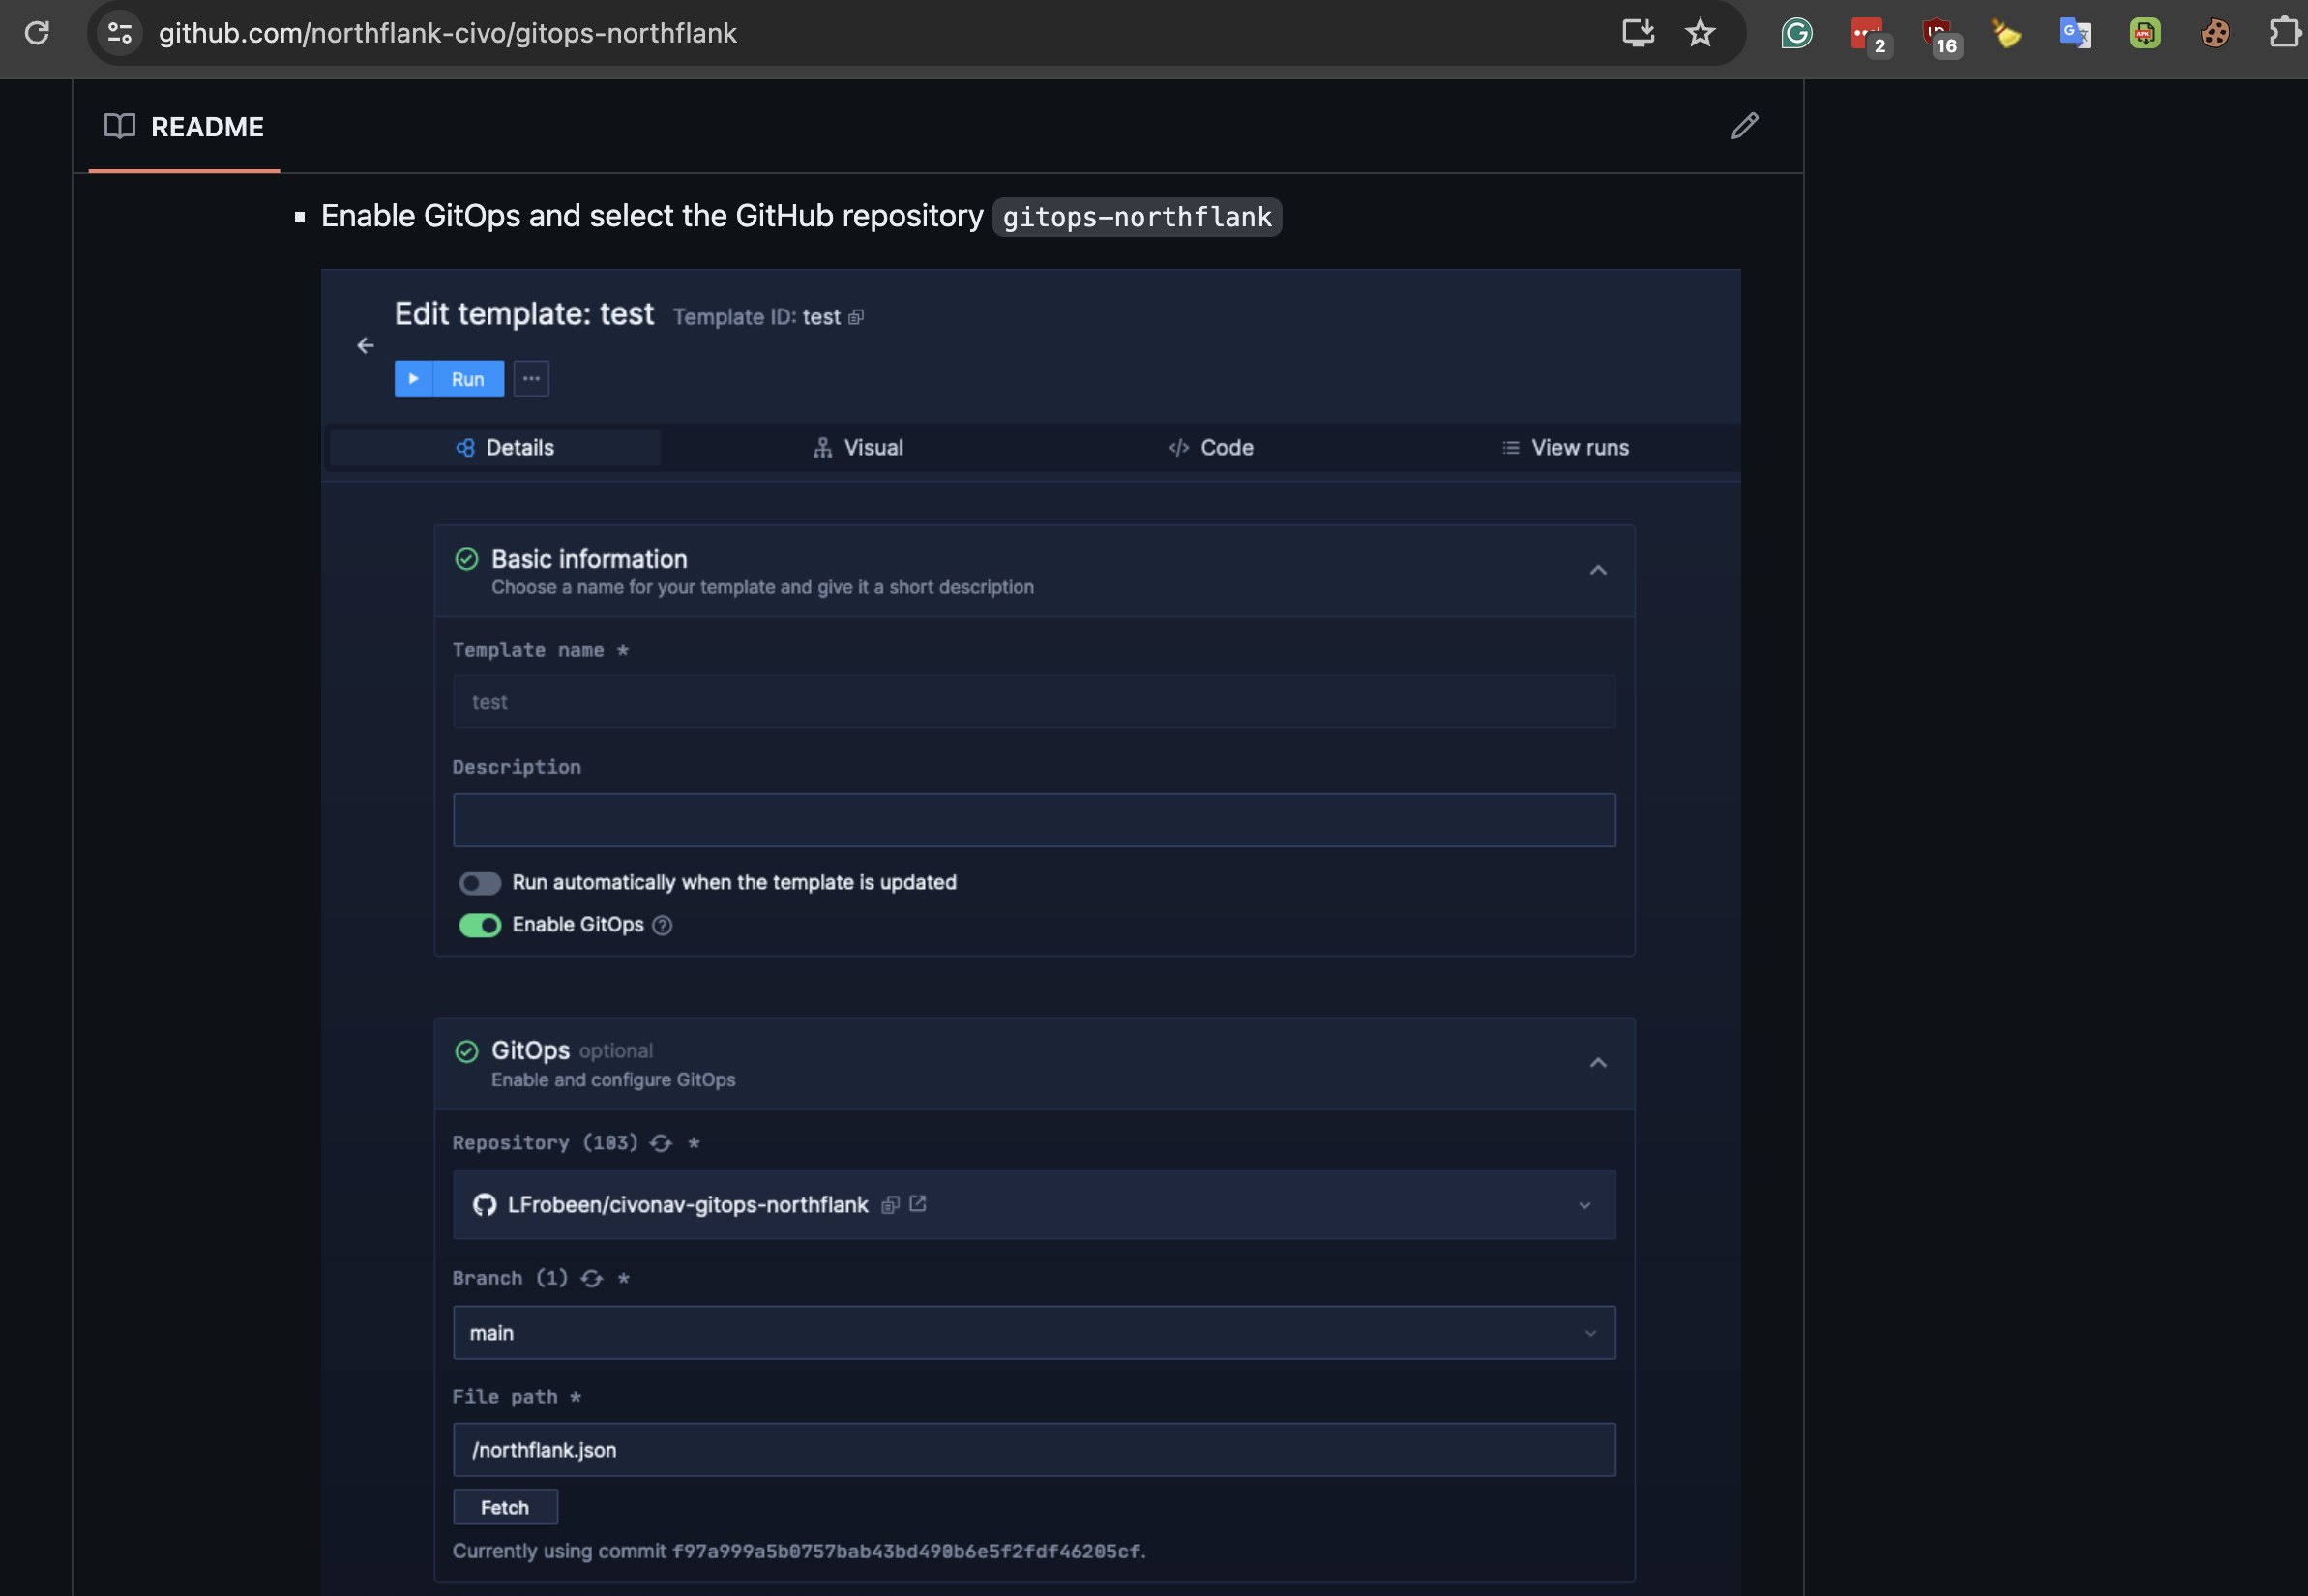Click the Description input field
Viewport: 2308px width, 1596px height.
coord(1034,820)
